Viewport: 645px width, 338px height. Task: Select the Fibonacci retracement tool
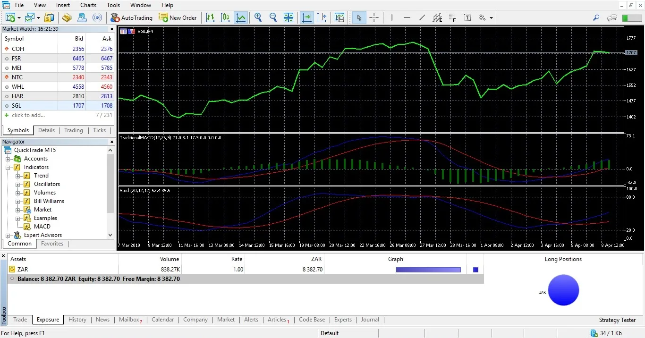452,17
